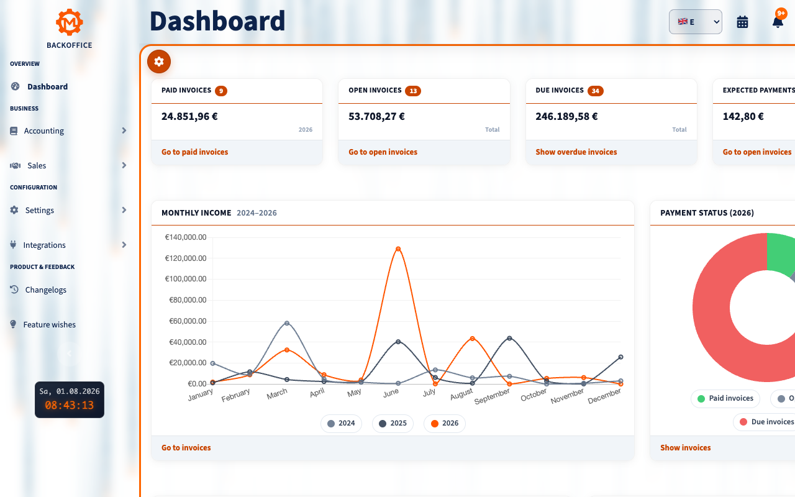Expand the Sales submenu chevron
Screen dimensions: 795x497
pyautogui.click(x=124, y=165)
